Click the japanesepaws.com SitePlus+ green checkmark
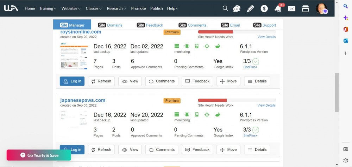The width and height of the screenshot is (352, 167). pos(256,130)
